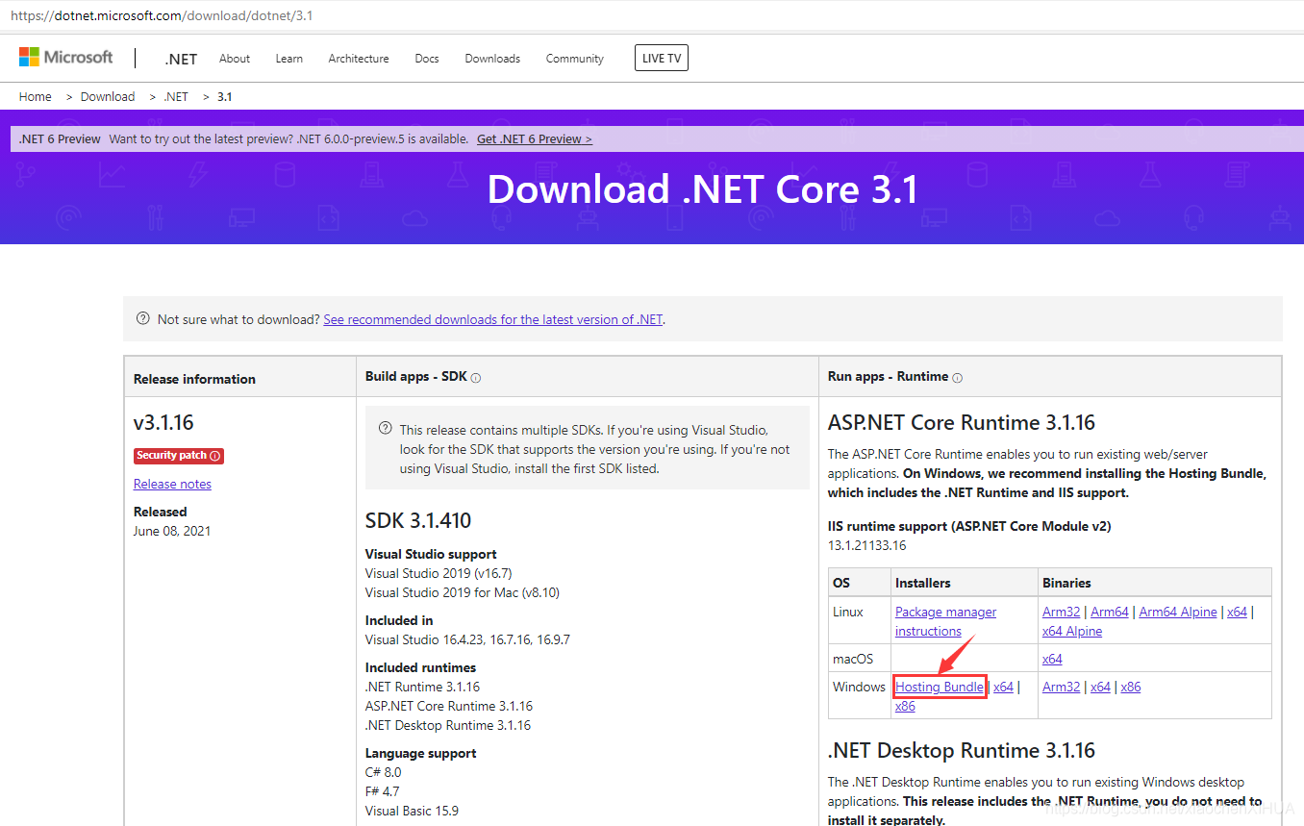Download Linux Arm64 binaries

1110,612
